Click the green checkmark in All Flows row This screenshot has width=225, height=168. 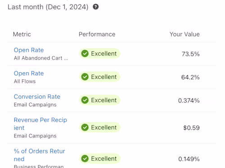click(85, 77)
